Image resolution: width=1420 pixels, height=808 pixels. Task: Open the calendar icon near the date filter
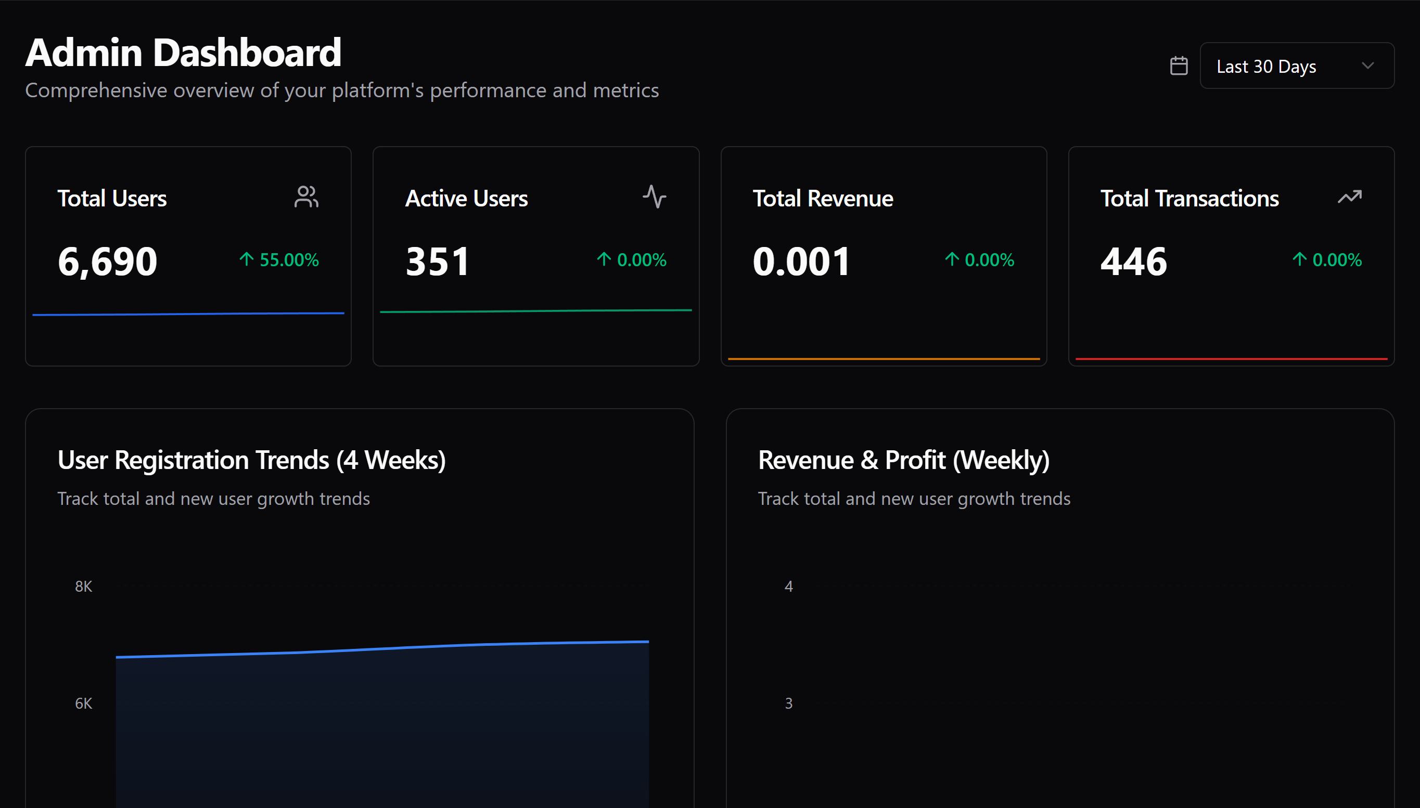click(1180, 66)
